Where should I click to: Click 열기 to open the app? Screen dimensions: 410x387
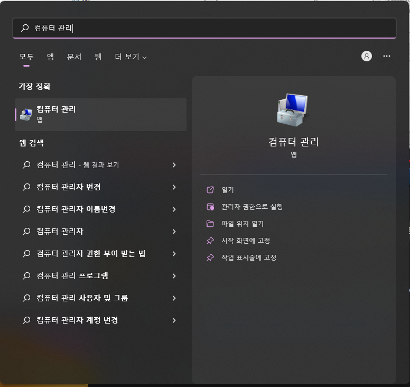(x=228, y=190)
